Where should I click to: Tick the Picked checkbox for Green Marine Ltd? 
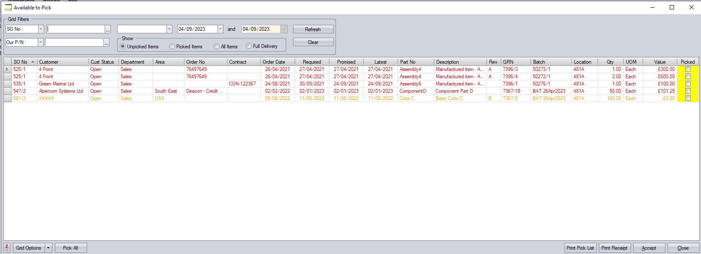tap(688, 84)
